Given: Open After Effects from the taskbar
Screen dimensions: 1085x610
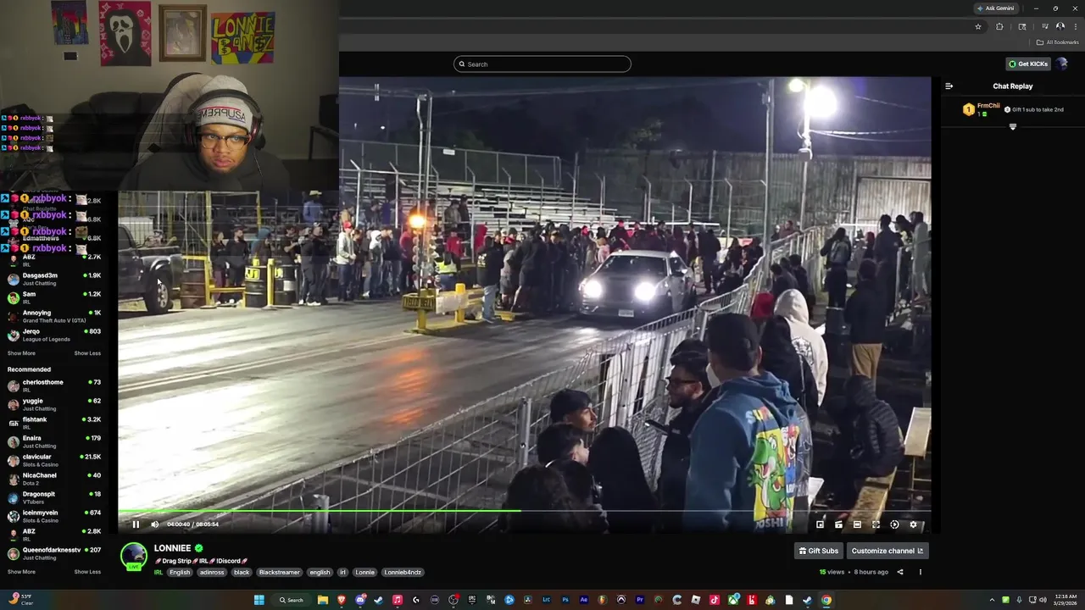Looking at the screenshot, I should tap(584, 600).
